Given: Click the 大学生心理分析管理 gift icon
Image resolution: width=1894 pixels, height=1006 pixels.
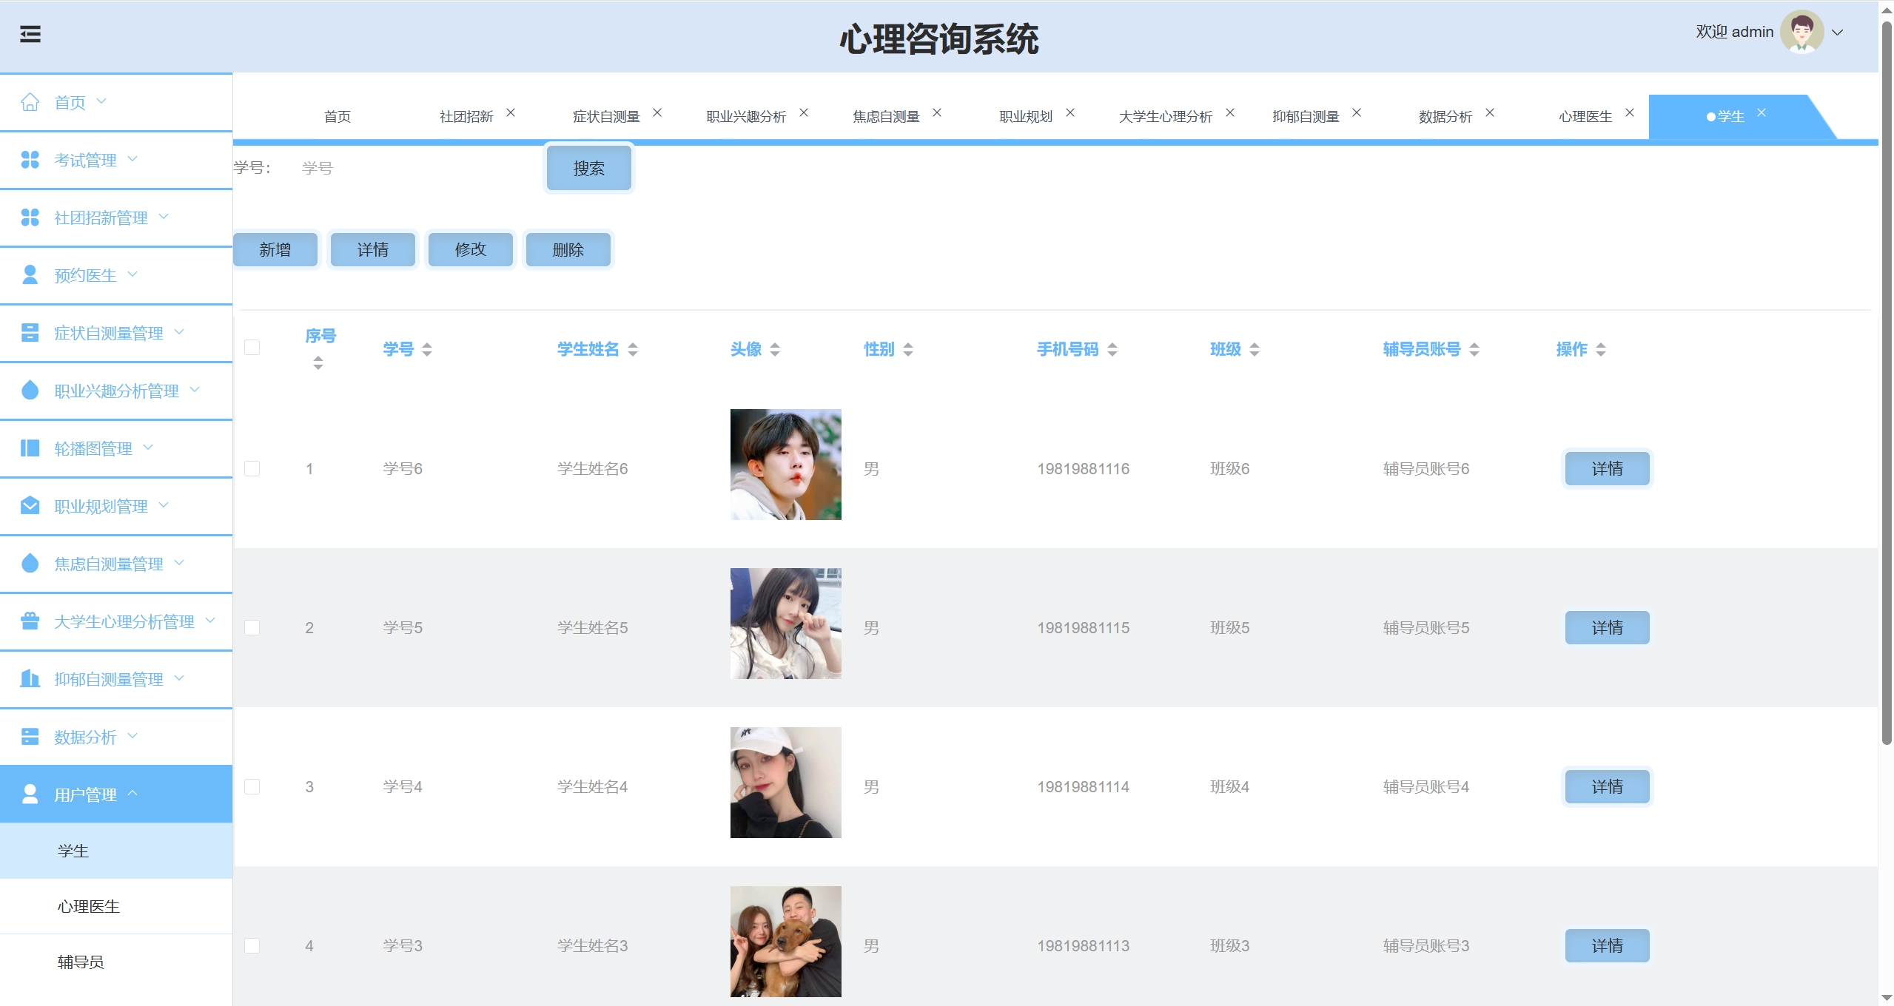Looking at the screenshot, I should 30,621.
